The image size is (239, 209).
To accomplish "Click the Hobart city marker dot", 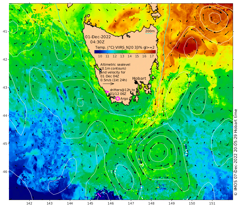I will pos(136,83).
